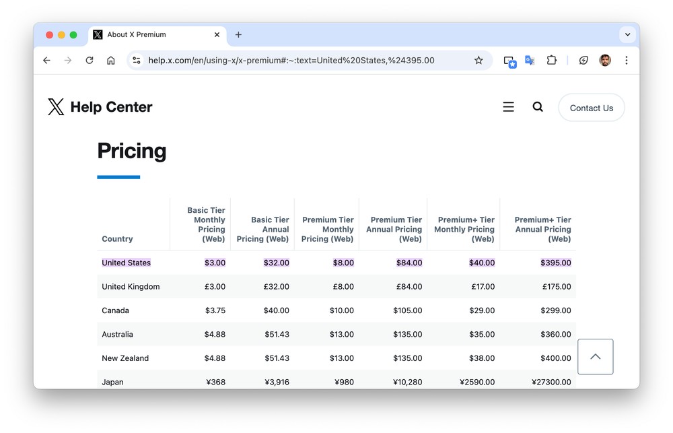Screen dimensions: 673x433
Task: Open the Help Center hamburger menu
Action: click(x=508, y=106)
